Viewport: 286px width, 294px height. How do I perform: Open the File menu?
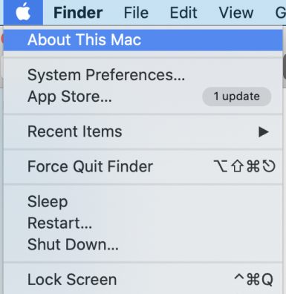click(136, 13)
